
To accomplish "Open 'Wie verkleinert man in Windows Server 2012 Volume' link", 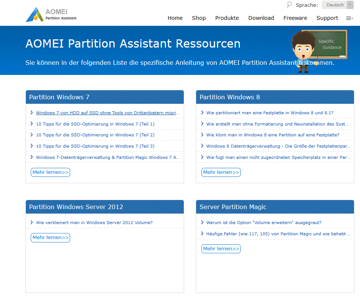I will pyautogui.click(x=94, y=223).
